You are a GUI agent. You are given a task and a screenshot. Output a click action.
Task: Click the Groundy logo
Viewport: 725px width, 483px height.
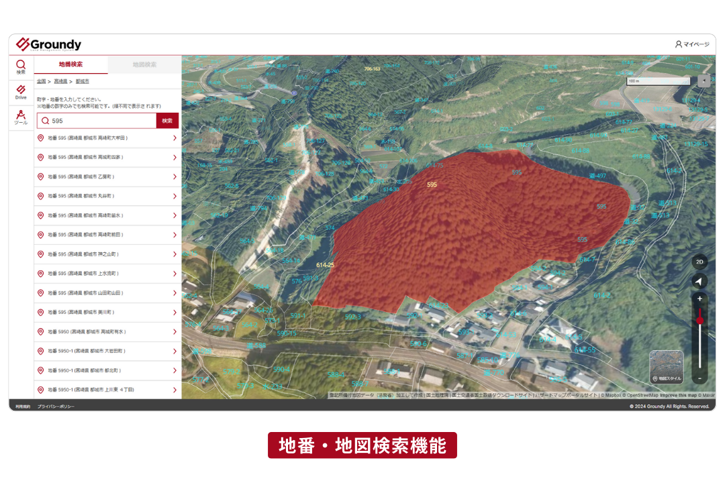pyautogui.click(x=48, y=44)
